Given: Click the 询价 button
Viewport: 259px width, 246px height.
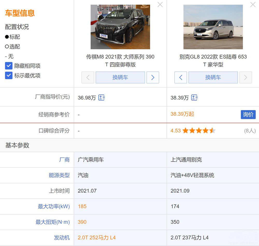Looking at the screenshot, I should [248, 114].
